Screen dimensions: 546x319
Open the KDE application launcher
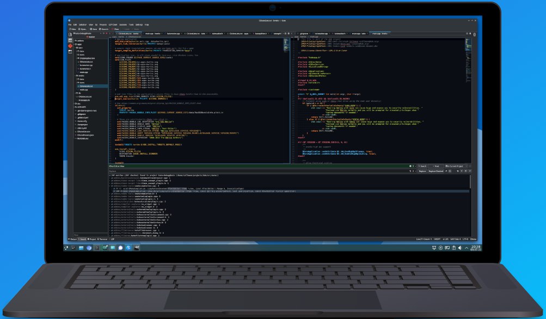coord(71,248)
